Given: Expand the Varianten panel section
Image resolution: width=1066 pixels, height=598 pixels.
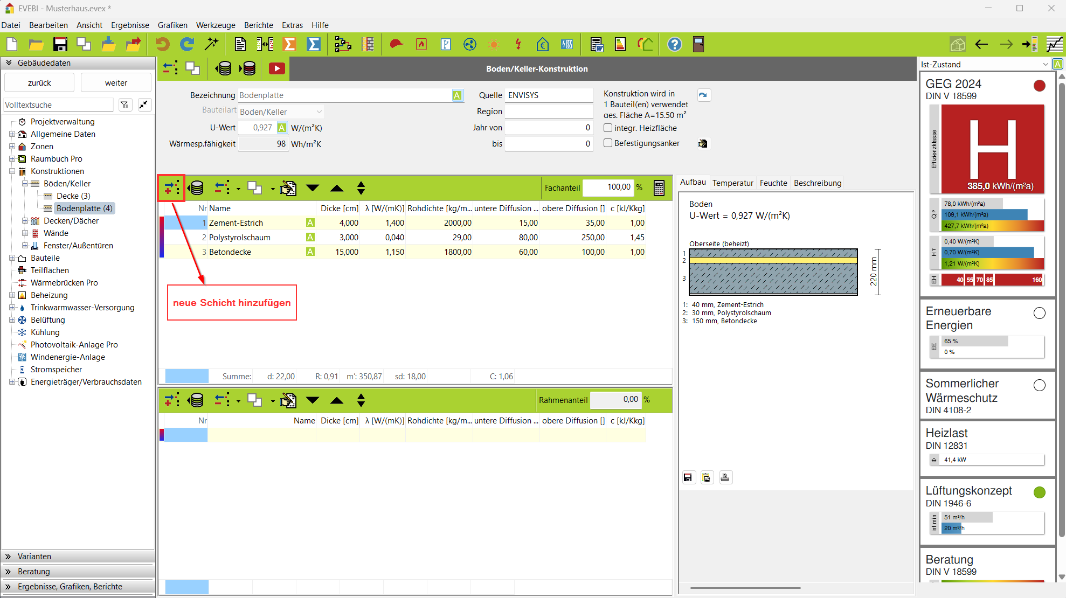Looking at the screenshot, I should click(78, 557).
